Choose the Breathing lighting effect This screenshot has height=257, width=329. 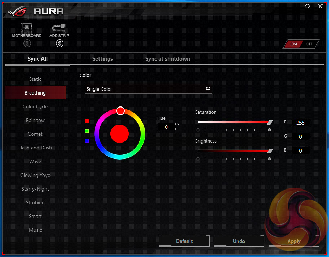click(35, 93)
